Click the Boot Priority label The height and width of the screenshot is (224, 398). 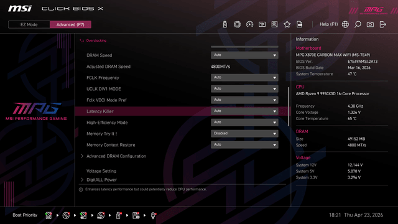coord(25,215)
